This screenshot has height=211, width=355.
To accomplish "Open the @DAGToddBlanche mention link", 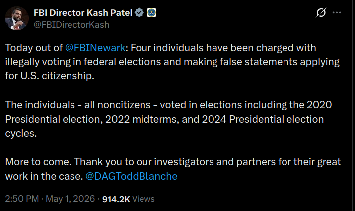I will tap(131, 176).
